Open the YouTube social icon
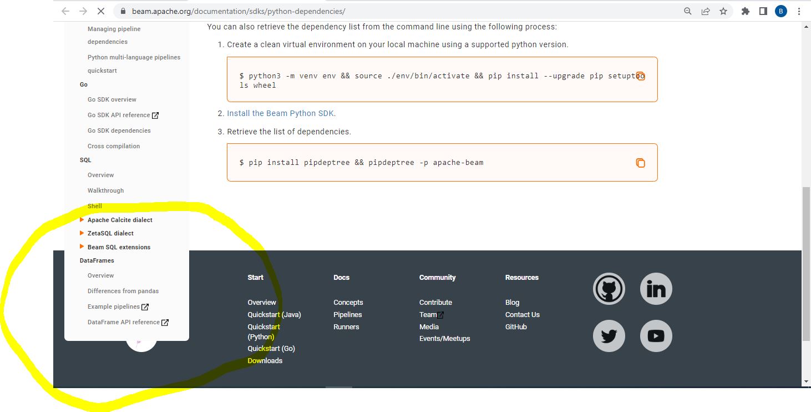 656,336
